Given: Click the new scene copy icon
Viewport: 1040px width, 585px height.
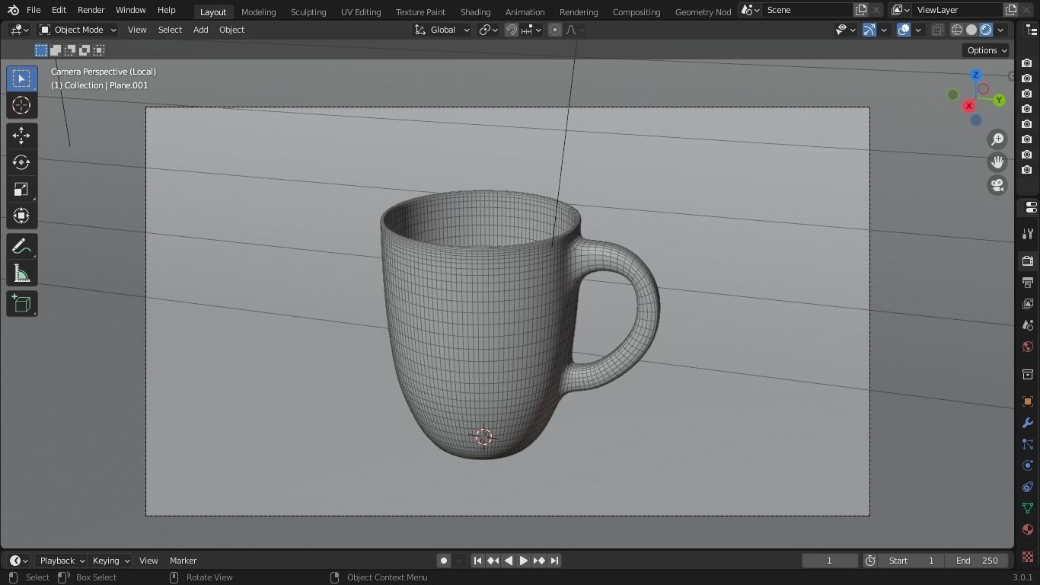Looking at the screenshot, I should [x=861, y=10].
